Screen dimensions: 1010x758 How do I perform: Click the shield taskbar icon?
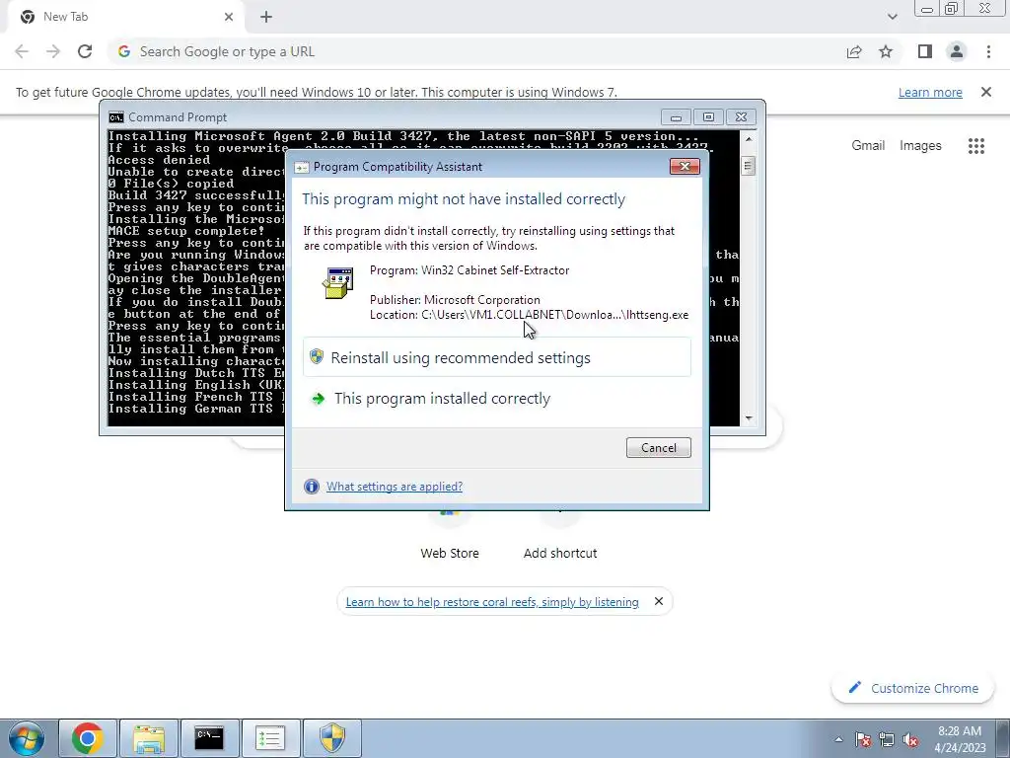331,738
